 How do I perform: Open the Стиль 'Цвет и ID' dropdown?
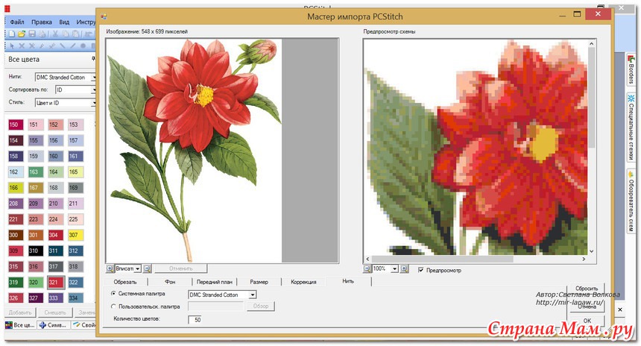click(95, 102)
